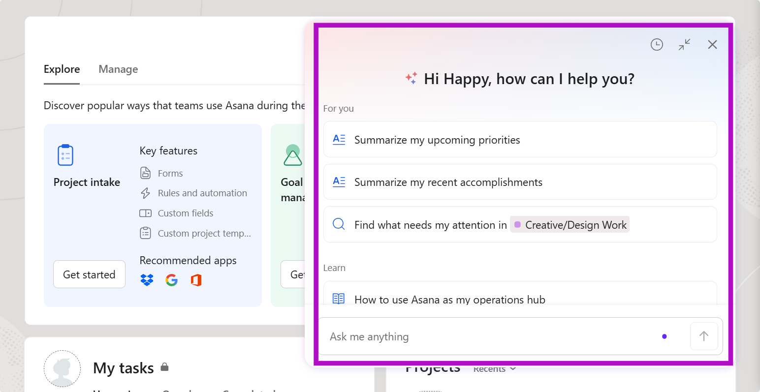This screenshot has height=392, width=760.
Task: Click the Goal management triangle icon
Action: point(293,155)
